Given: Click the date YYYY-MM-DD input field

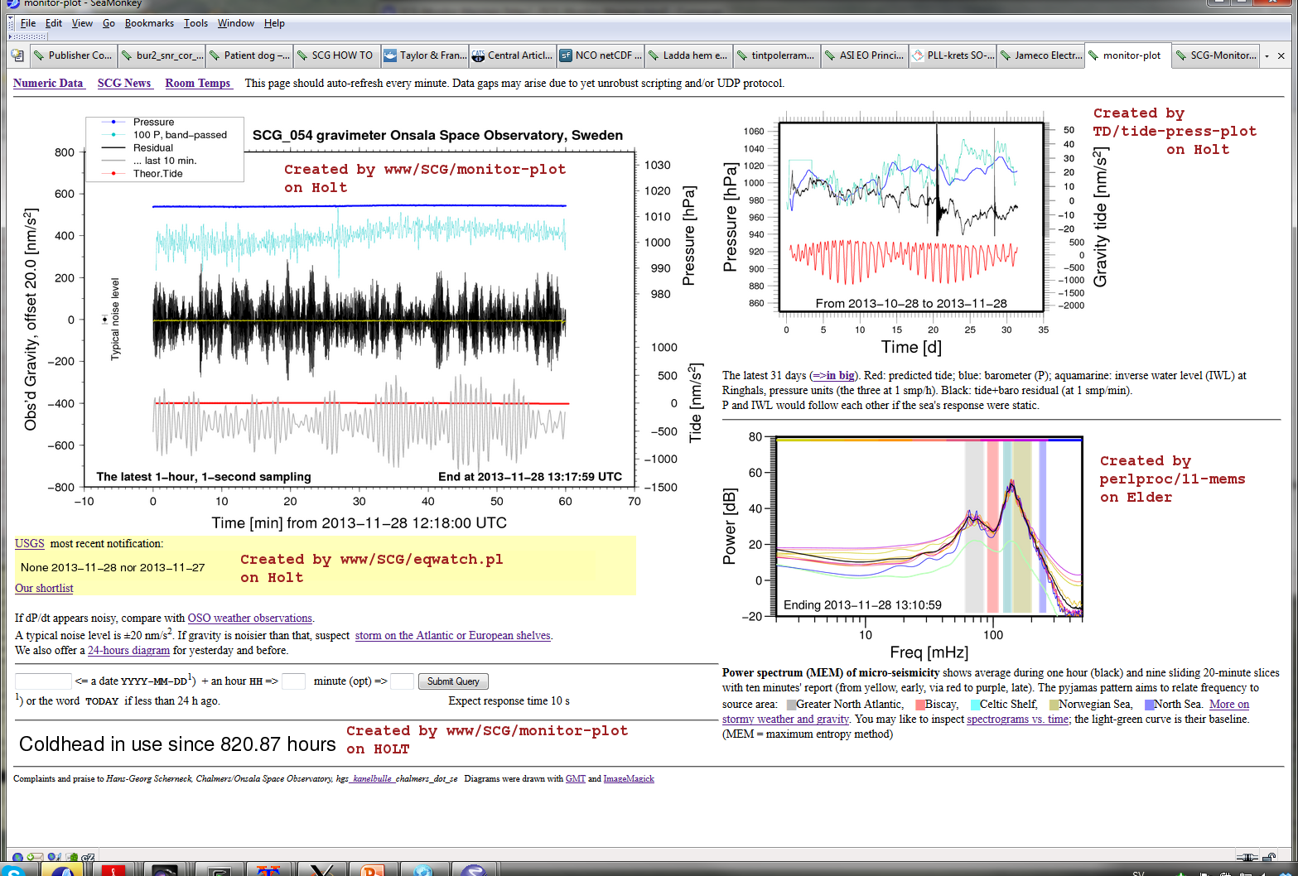Looking at the screenshot, I should [x=43, y=681].
